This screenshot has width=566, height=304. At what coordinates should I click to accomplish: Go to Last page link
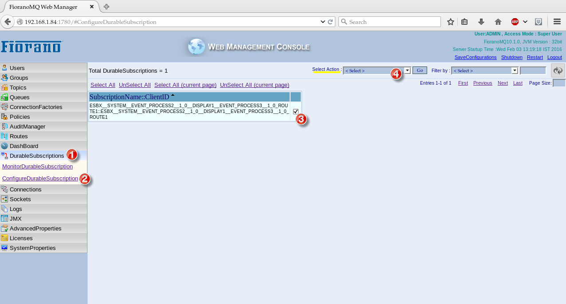tap(518, 83)
